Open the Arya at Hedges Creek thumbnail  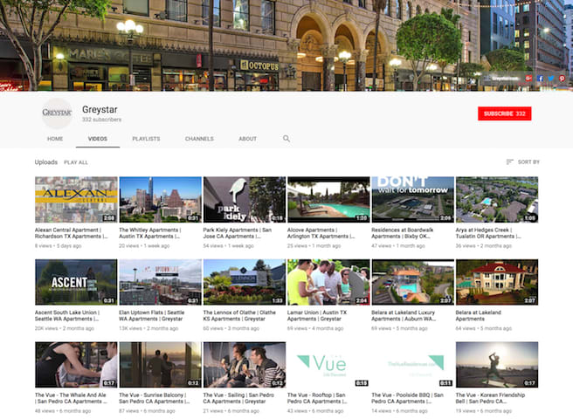tap(497, 199)
